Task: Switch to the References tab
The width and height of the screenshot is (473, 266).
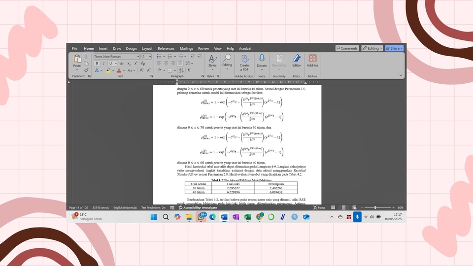Action: tap(166, 49)
